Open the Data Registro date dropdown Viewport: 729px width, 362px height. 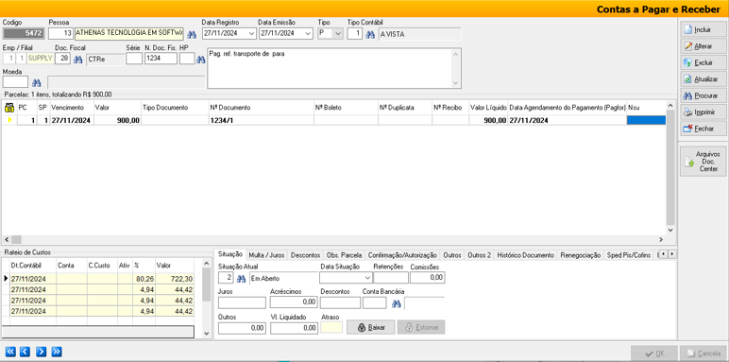251,33
